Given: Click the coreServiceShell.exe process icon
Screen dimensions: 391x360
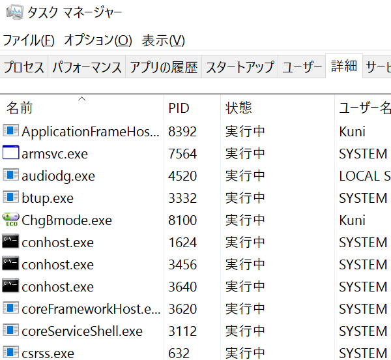Looking at the screenshot, I should pos(10,330).
